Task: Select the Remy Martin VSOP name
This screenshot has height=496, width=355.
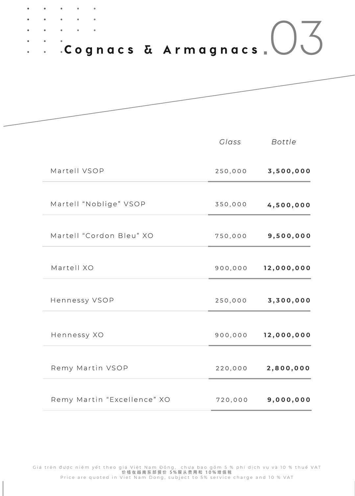Action: pyautogui.click(x=89, y=368)
